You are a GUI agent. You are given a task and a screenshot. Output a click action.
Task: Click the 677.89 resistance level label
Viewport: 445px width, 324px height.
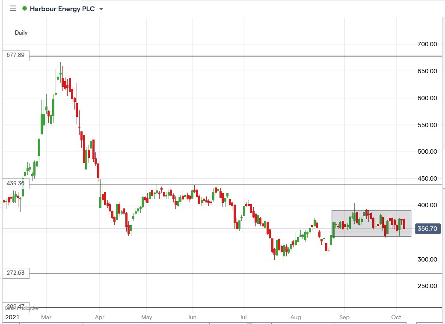(16, 55)
